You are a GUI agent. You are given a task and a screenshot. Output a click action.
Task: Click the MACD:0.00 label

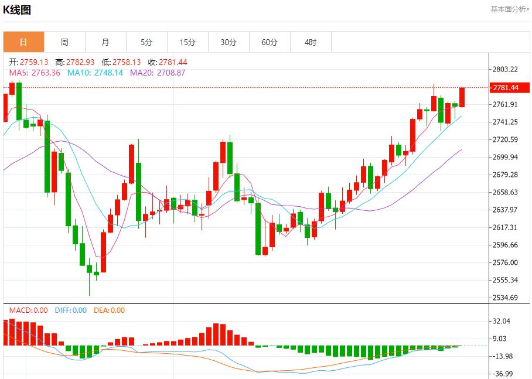coord(29,310)
